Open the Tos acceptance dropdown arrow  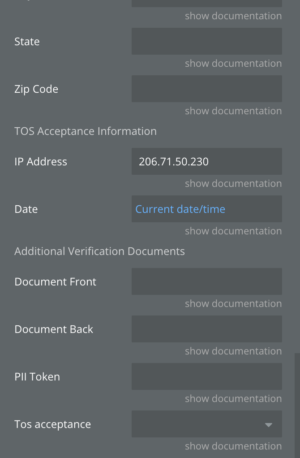tap(269, 425)
